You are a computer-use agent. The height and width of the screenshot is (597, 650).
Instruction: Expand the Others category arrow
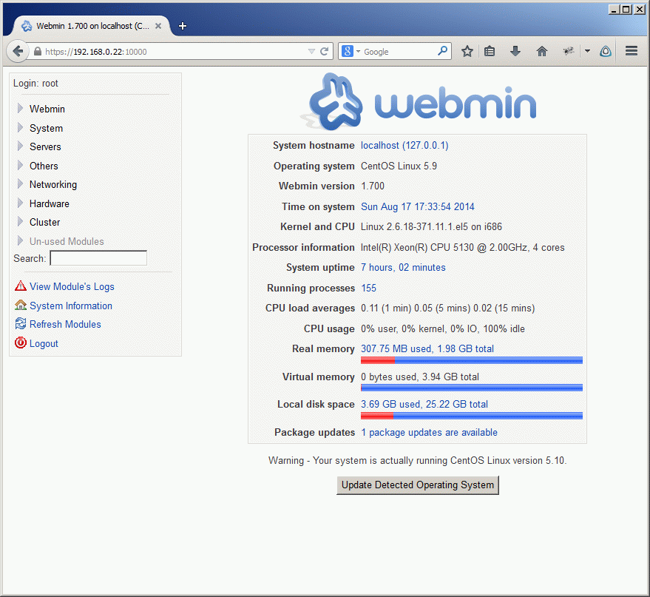pyautogui.click(x=20, y=165)
